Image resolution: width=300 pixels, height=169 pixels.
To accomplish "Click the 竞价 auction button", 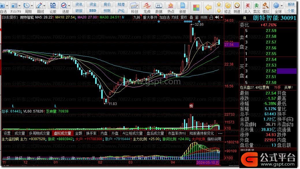I will pos(107,4).
